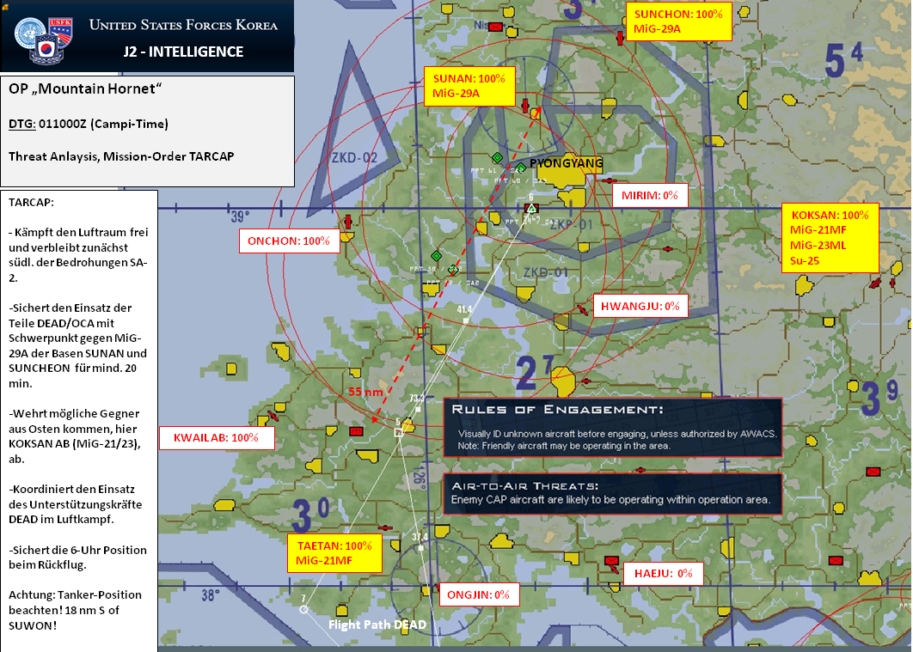This screenshot has height=652, width=913.
Task: Click the Korean flag shield emblem
Action: [x=48, y=49]
